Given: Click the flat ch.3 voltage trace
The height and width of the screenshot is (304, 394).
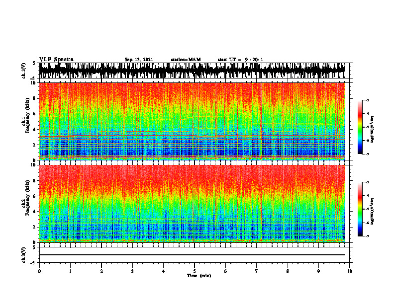Looking at the screenshot, I should click(192, 255).
